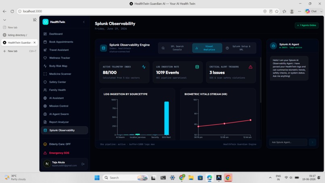The width and height of the screenshot is (325, 183).
Task: Open a new tab with the plus button
Action: click(4, 51)
